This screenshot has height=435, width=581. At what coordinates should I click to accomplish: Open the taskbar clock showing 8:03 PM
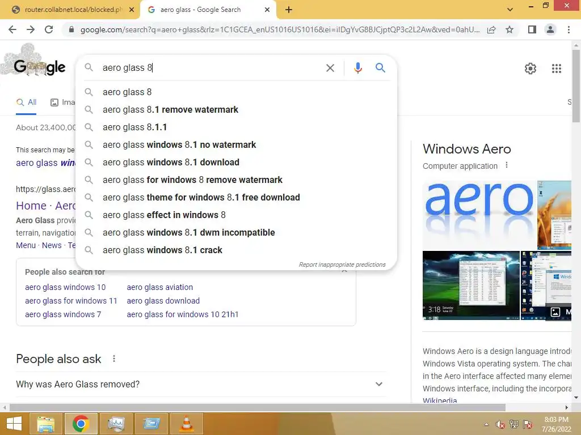(x=556, y=424)
